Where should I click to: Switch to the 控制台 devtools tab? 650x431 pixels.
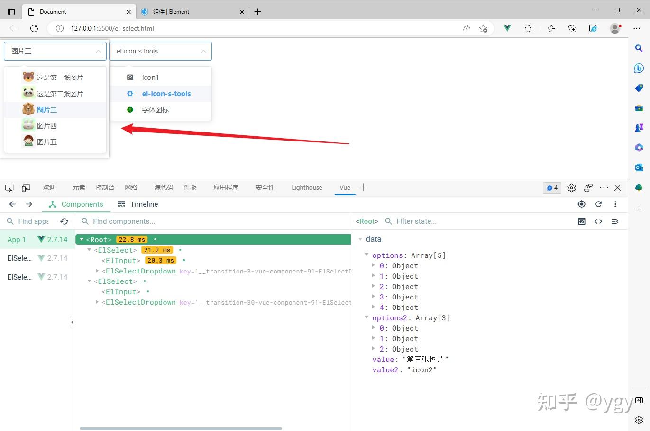point(105,188)
